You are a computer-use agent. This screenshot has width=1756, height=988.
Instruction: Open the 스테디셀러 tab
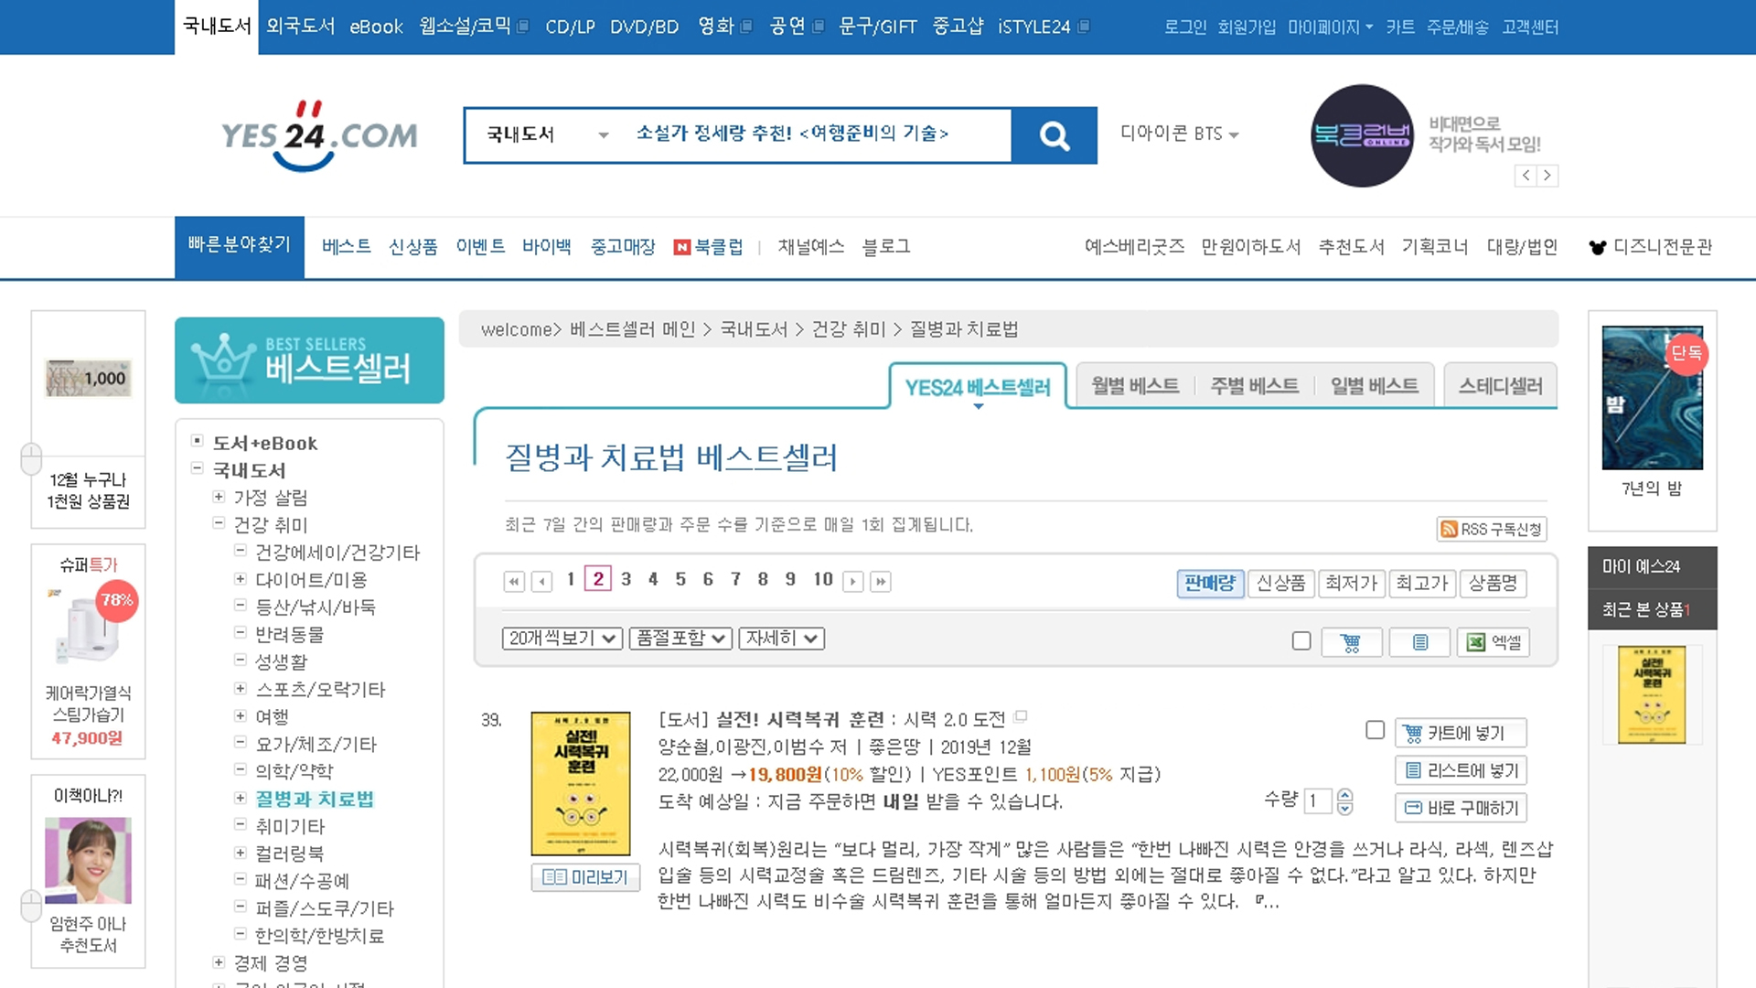[x=1500, y=386]
